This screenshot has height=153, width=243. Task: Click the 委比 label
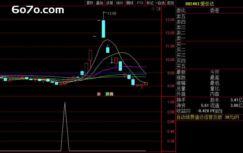pos(181,11)
